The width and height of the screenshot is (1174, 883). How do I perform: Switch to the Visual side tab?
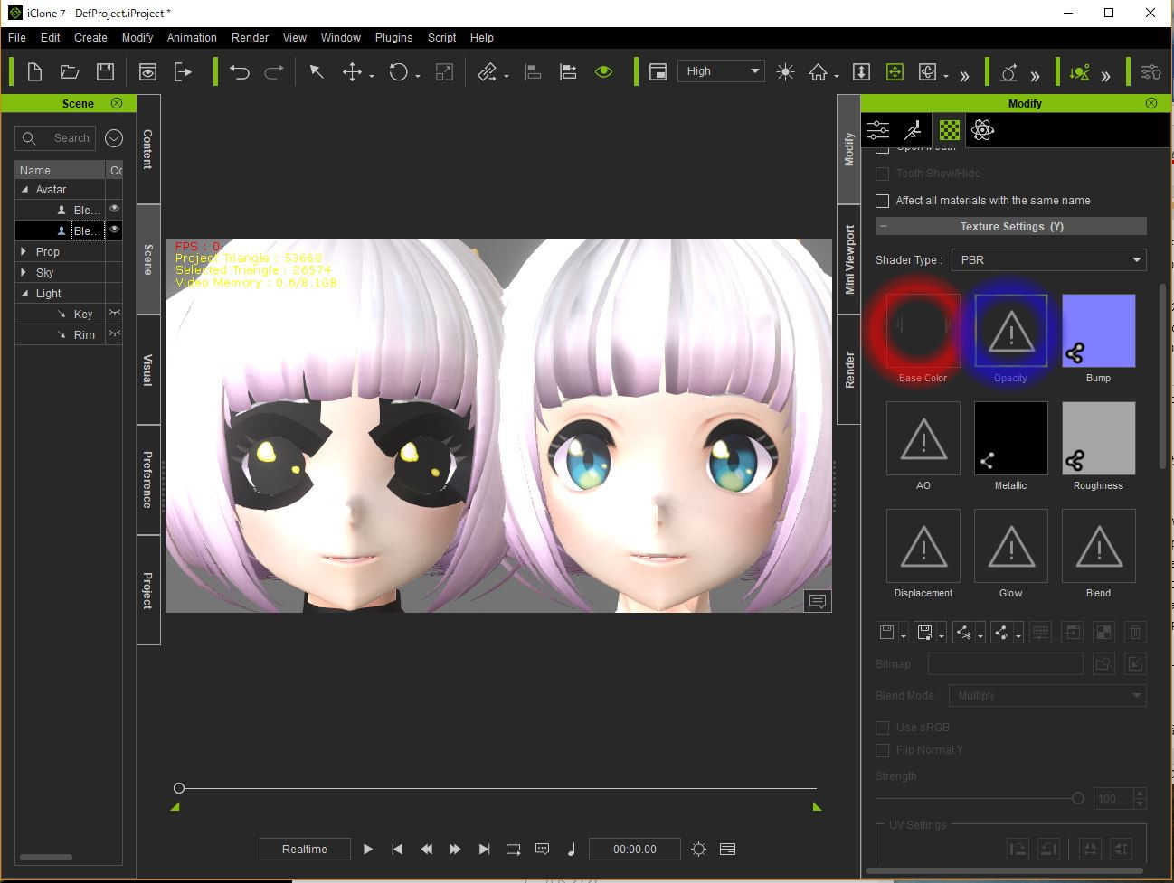click(x=148, y=370)
